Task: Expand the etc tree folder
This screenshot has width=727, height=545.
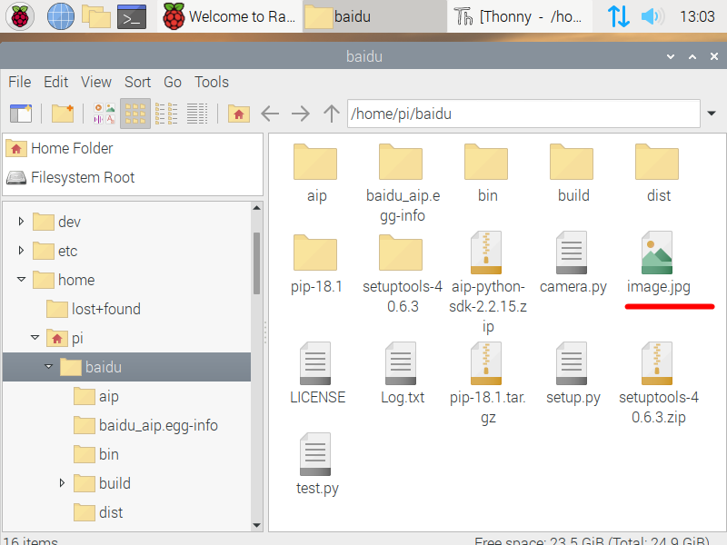Action: pos(21,251)
